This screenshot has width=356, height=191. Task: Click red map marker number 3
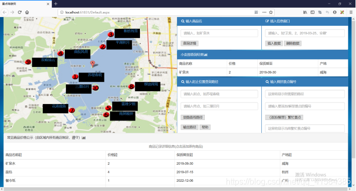click(x=111, y=34)
